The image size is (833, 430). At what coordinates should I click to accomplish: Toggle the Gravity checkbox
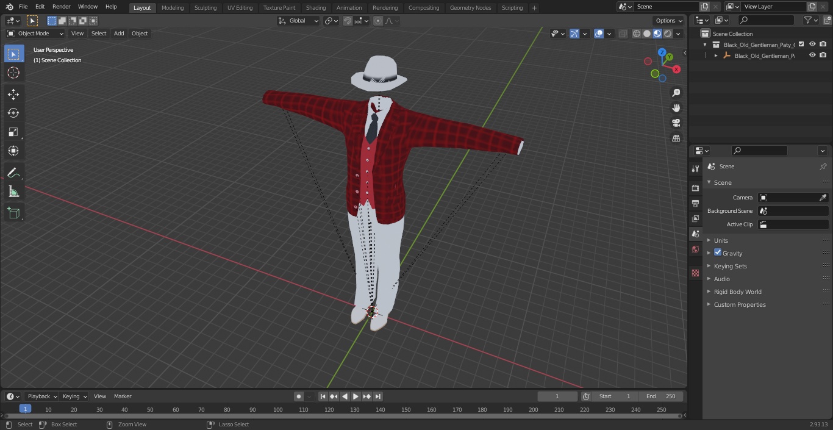pos(718,253)
